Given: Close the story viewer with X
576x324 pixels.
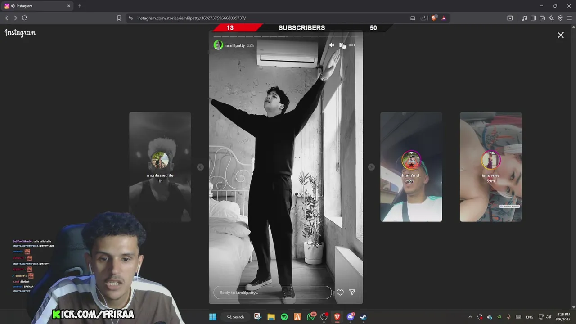Looking at the screenshot, I should tap(561, 35).
